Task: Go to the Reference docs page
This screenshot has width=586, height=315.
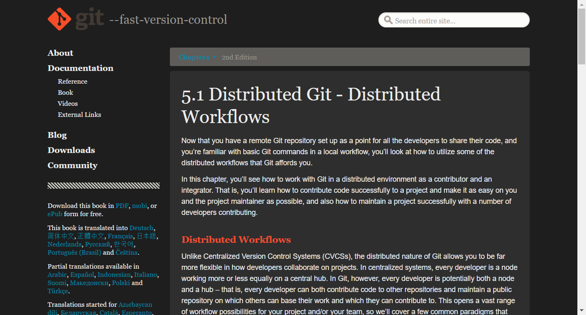Action: tap(73, 81)
